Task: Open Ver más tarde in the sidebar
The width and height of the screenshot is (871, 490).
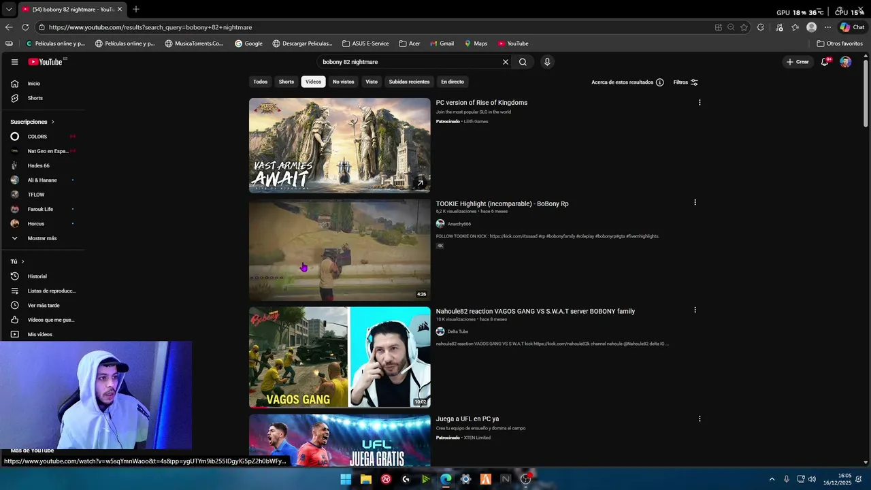Action: click(x=42, y=306)
